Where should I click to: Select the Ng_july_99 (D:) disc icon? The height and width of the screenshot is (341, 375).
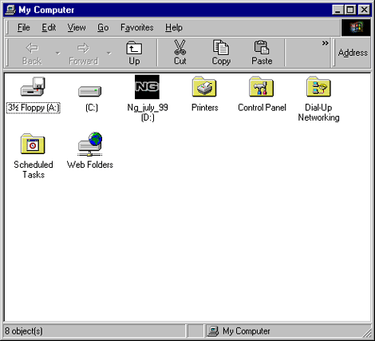(147, 87)
